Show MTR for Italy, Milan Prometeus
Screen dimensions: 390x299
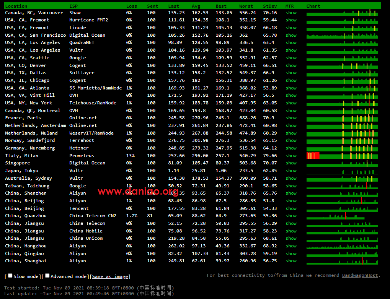[x=291, y=156]
